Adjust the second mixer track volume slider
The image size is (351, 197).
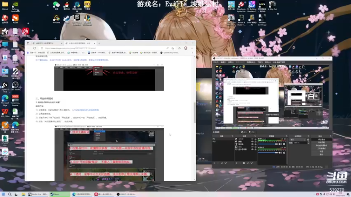tap(268, 153)
